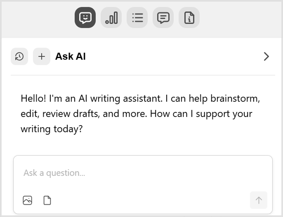Viewport: 283px width, 217px height.
Task: Click the AI greeting message text
Action: (x=140, y=114)
